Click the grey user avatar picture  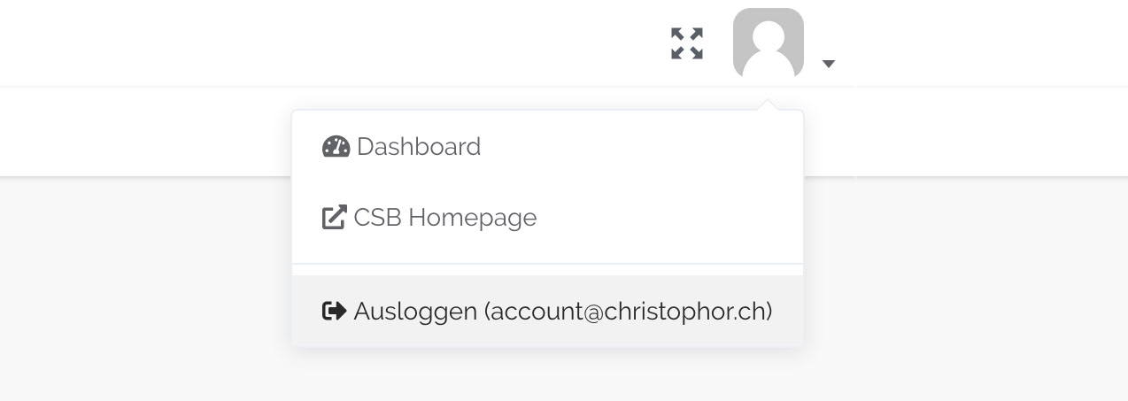[x=768, y=43]
